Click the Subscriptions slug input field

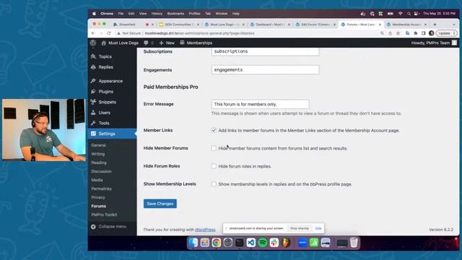[265, 51]
